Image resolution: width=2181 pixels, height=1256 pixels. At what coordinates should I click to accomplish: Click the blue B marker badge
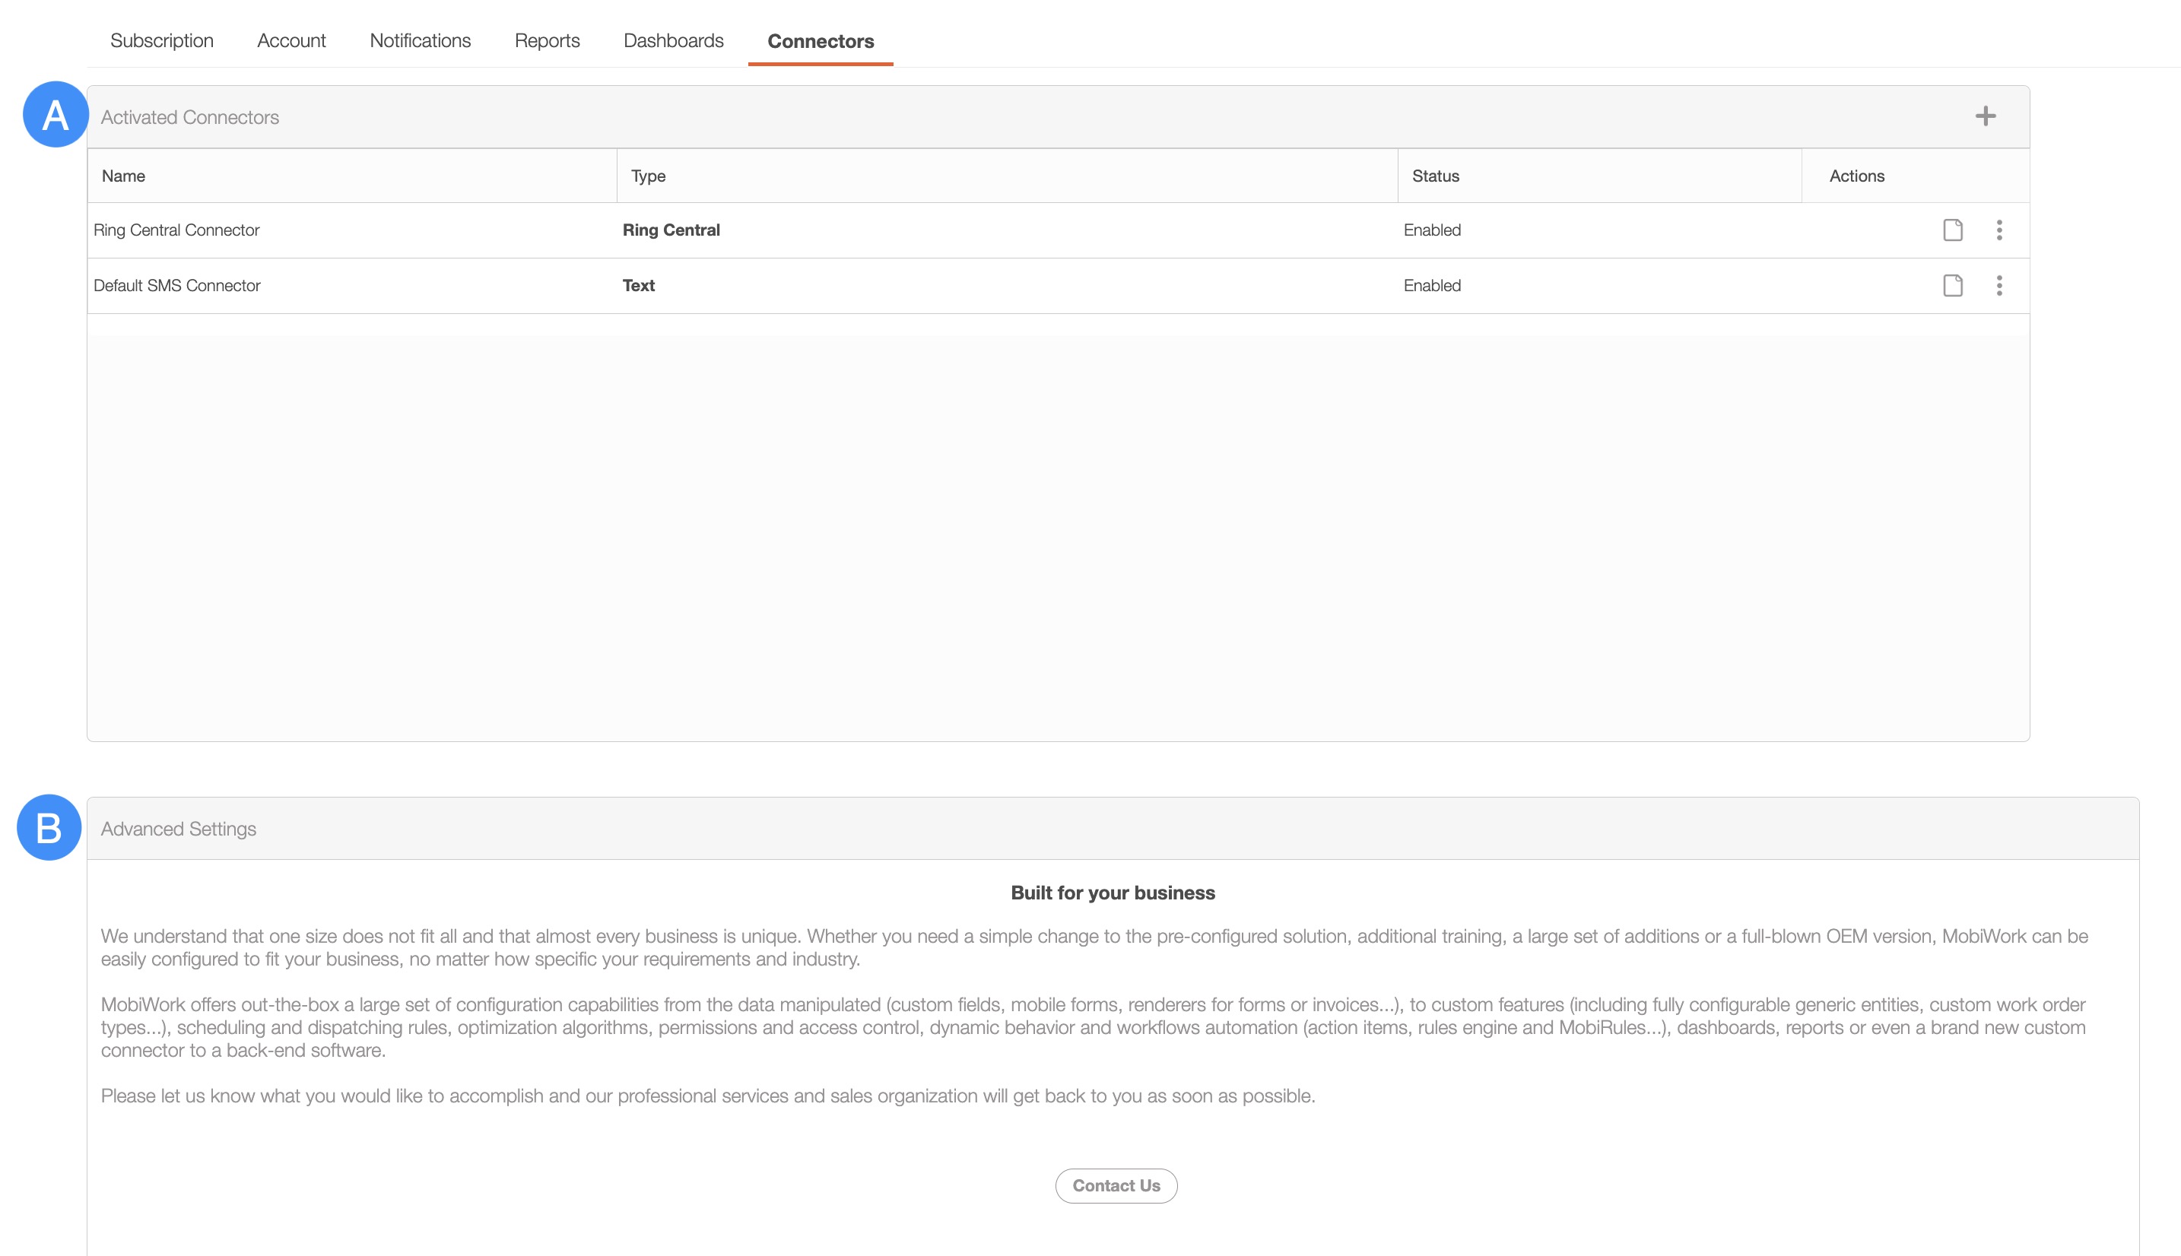click(x=49, y=827)
